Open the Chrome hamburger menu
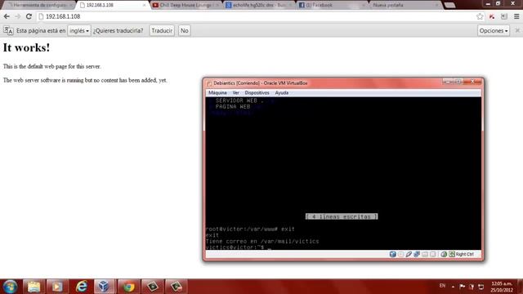 click(516, 16)
